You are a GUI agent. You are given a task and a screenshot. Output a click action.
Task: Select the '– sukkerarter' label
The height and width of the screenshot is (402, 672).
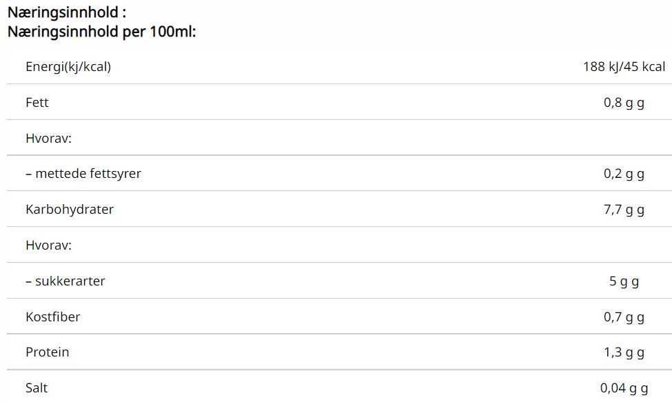point(66,281)
